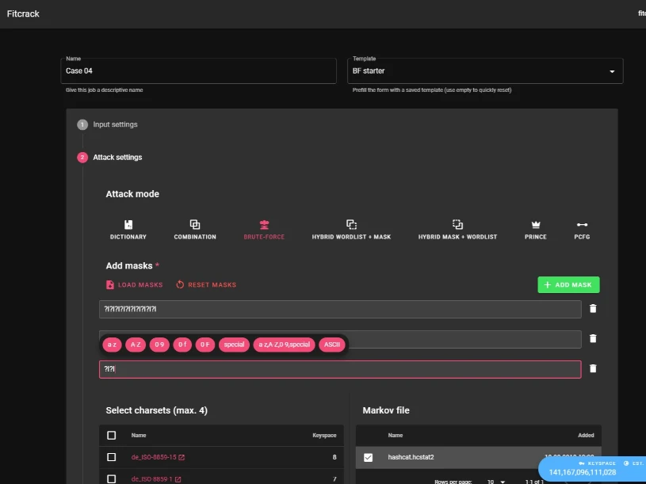Select the PRINCE attack crown icon

535,225
